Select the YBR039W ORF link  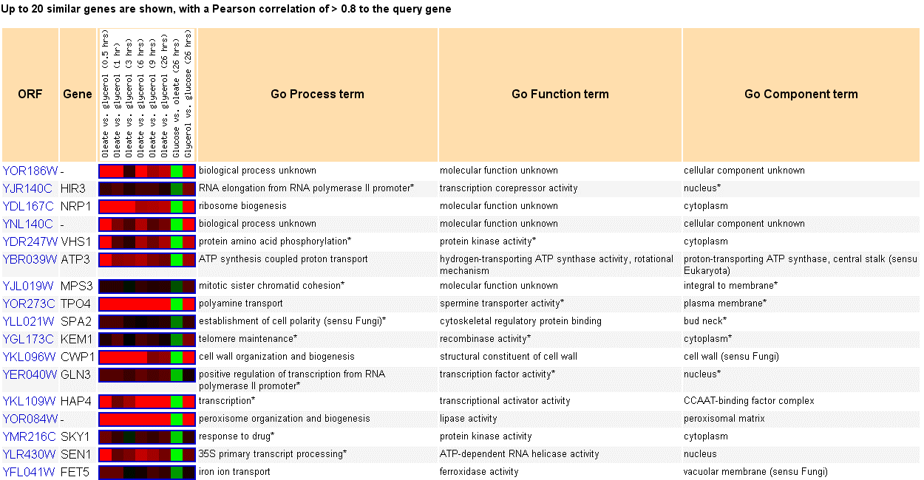click(x=30, y=259)
